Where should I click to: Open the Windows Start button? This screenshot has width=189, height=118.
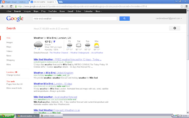(7, 116)
